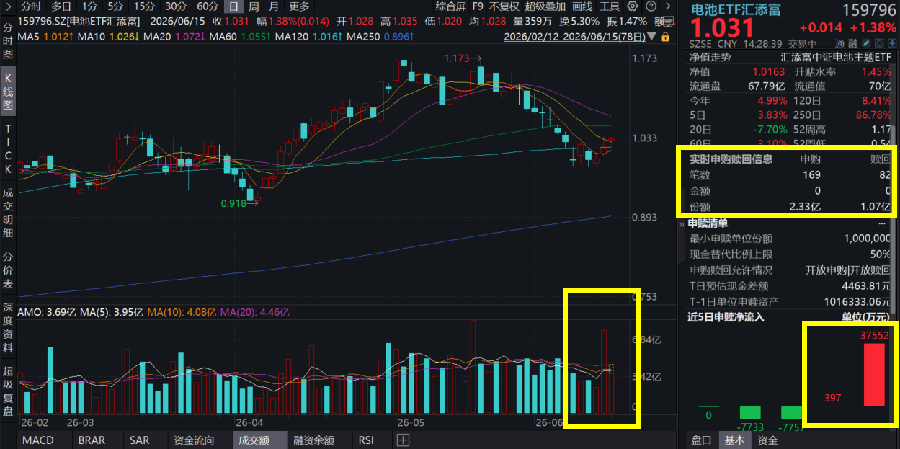Open the 盘口 panel tab
Viewport: 900px width, 449px height.
click(x=701, y=440)
